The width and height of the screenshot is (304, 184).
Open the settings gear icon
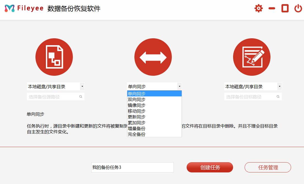tap(258, 8)
